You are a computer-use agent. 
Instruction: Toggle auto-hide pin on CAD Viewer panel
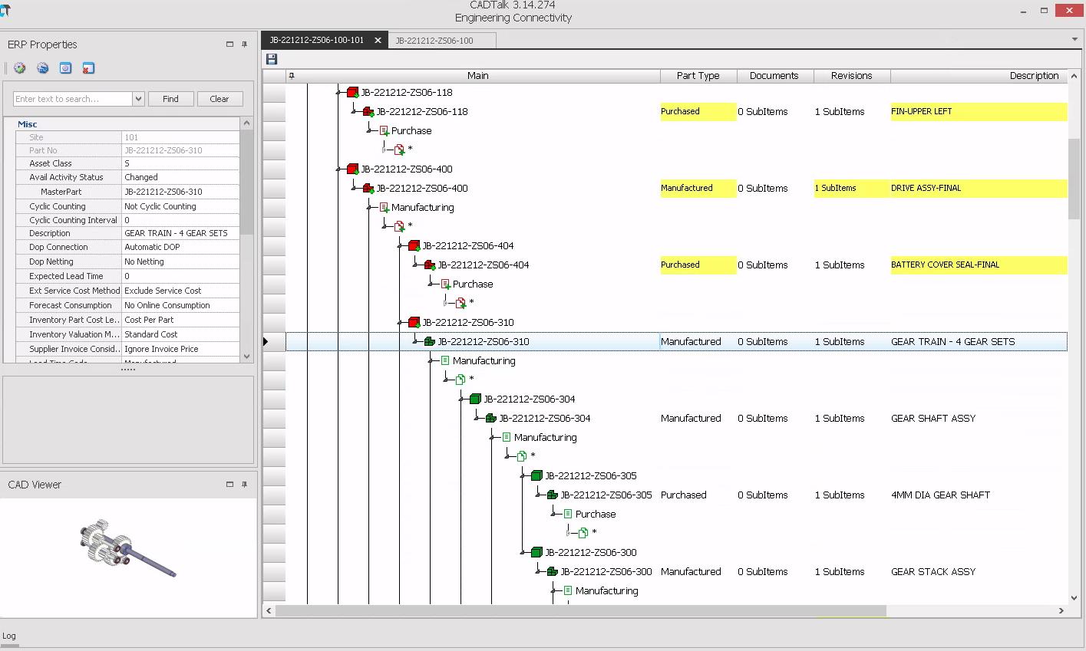click(x=243, y=484)
